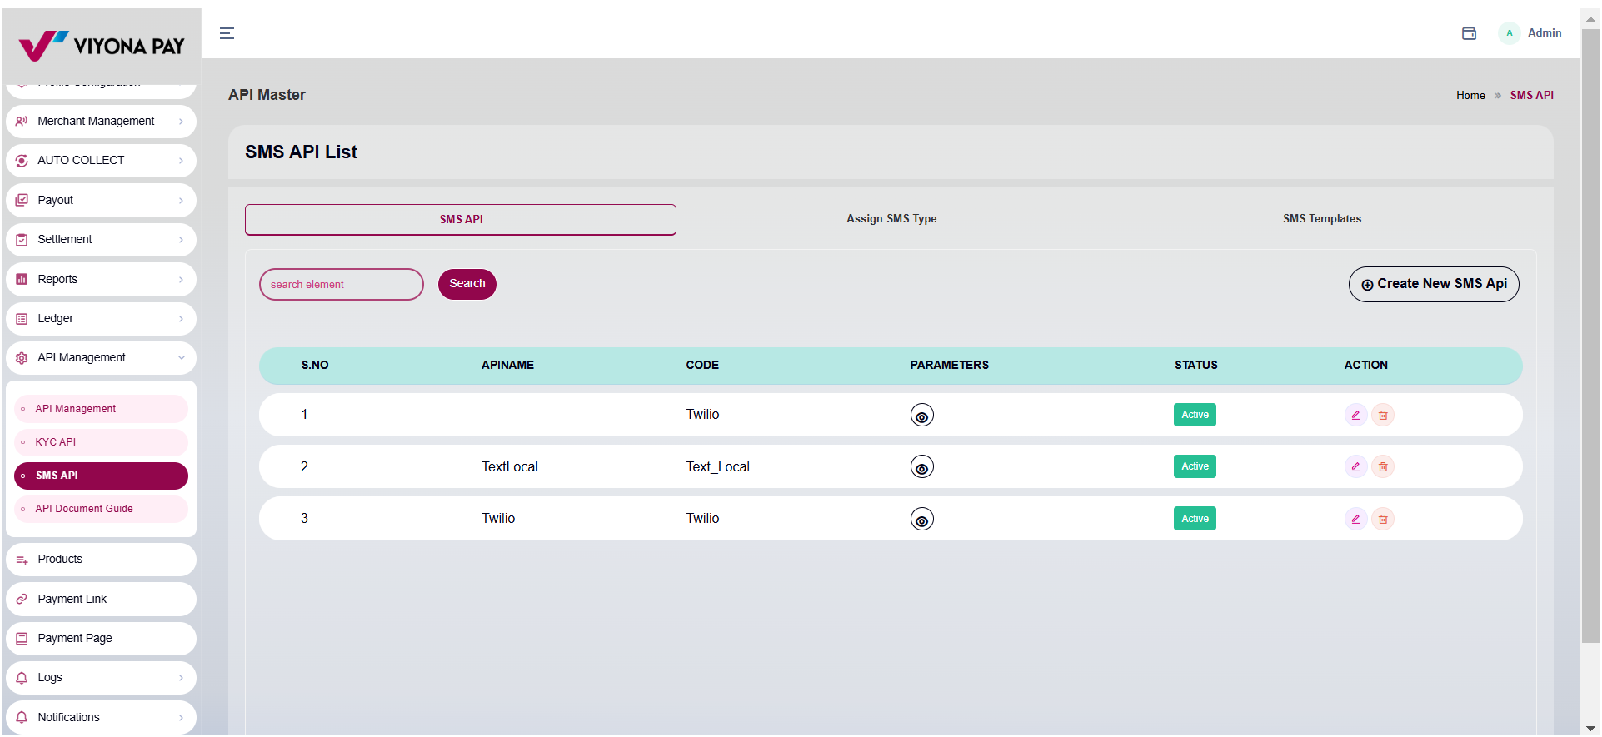Expand Logs menu chevron
The height and width of the screenshot is (737, 1602).
click(x=181, y=678)
